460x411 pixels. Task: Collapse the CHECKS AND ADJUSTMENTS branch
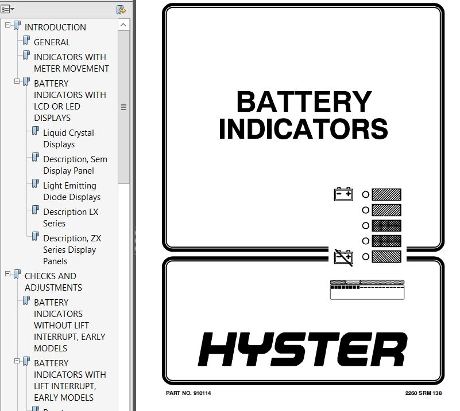pyautogui.click(x=8, y=274)
